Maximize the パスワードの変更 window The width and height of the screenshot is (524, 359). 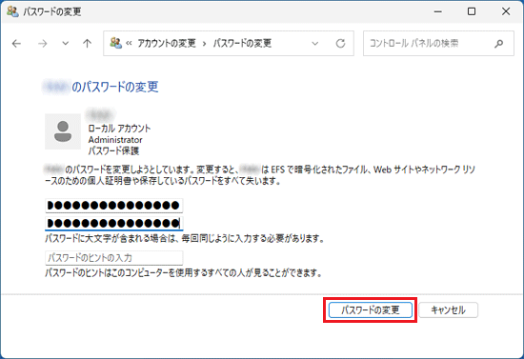click(472, 11)
